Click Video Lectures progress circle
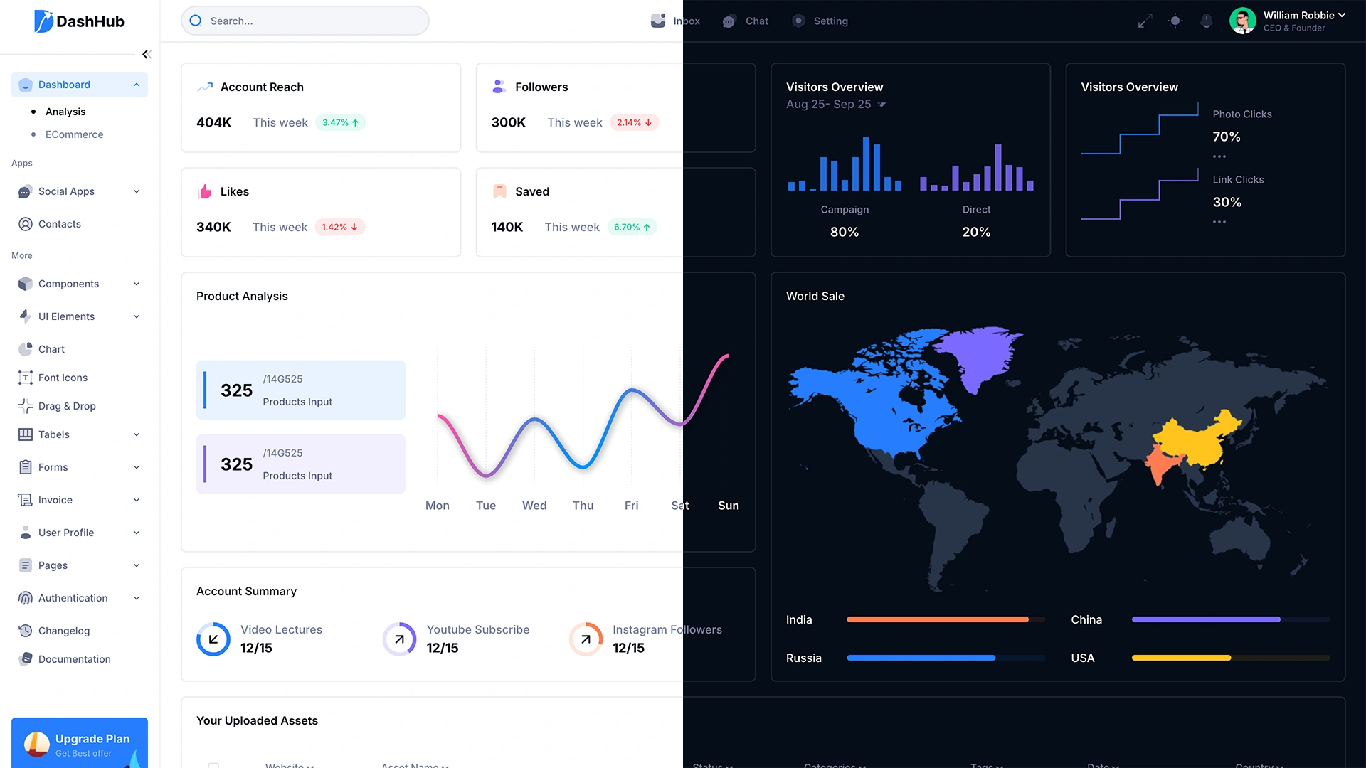1366x768 pixels. coord(213,639)
